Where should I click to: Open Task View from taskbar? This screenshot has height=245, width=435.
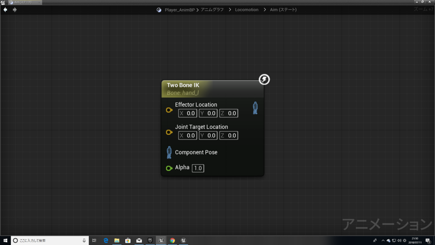pos(94,240)
